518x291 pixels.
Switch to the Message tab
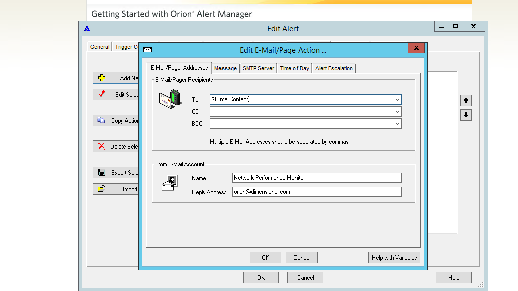226,68
